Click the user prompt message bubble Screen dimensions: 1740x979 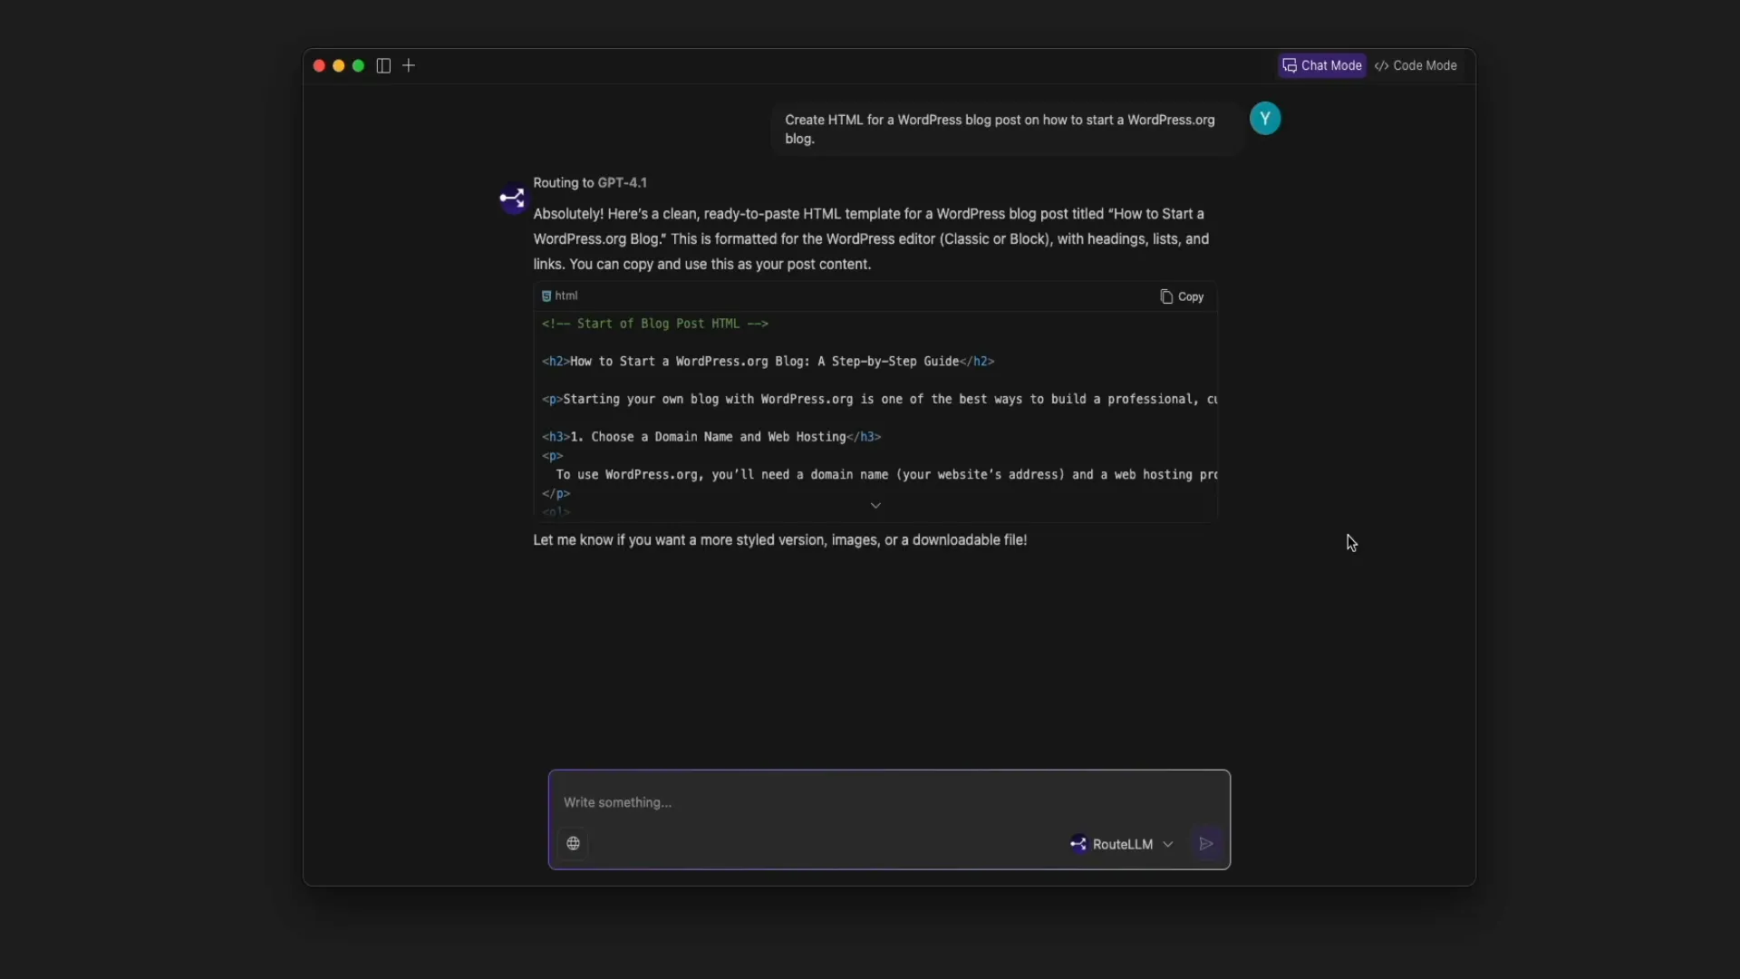1007,130
